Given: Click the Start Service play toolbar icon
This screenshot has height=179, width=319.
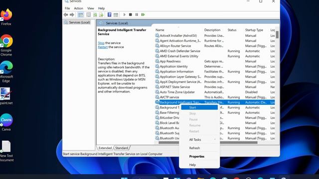Looking at the screenshot, I should (124, 14).
